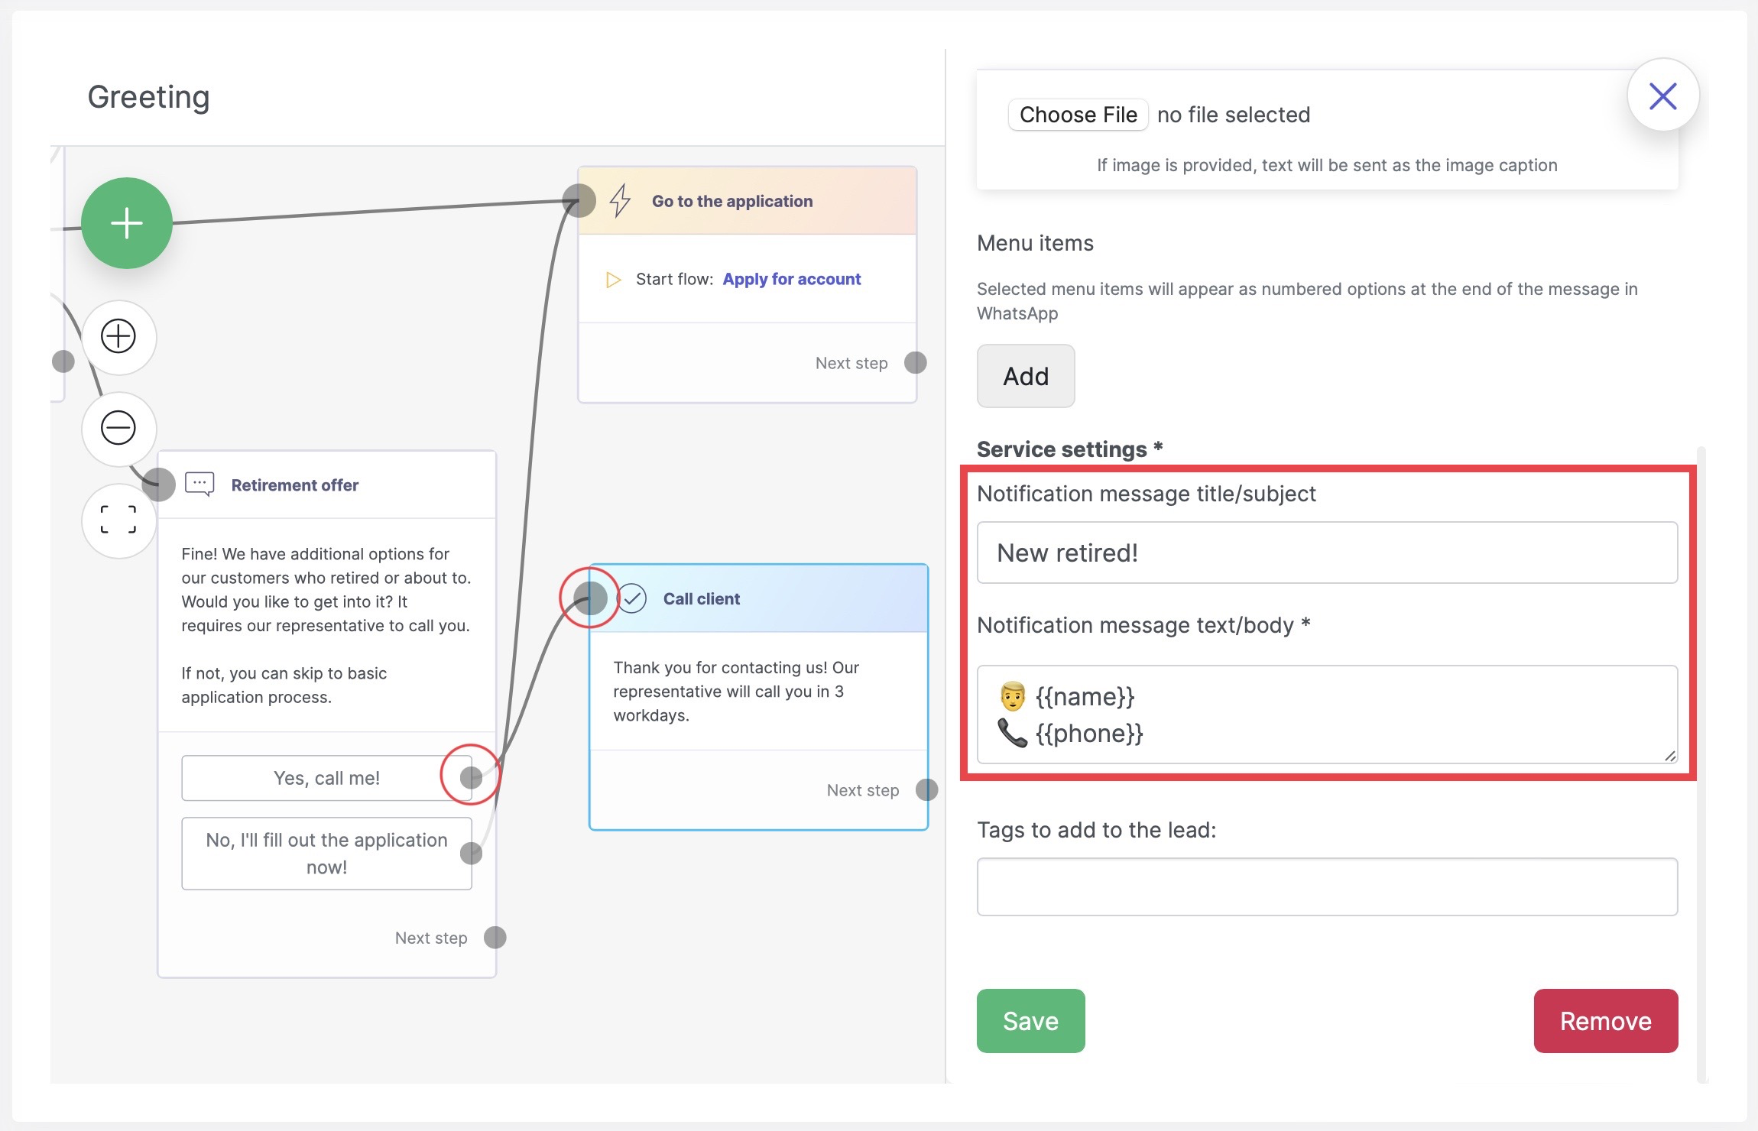
Task: Select the Yes, call me! reply button
Action: click(326, 778)
